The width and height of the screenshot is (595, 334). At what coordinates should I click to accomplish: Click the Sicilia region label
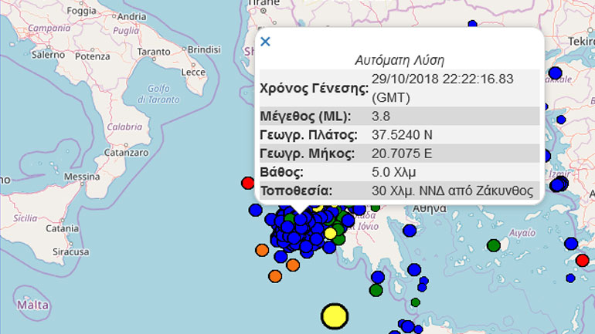25,218
